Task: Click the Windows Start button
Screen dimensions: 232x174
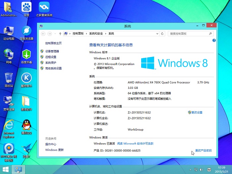Action: point(6,170)
